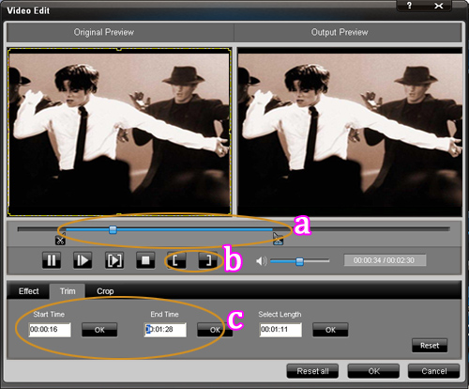Viewport: 469px width, 389px height.
Task: Open help with the question mark icon
Action: click(409, 6)
